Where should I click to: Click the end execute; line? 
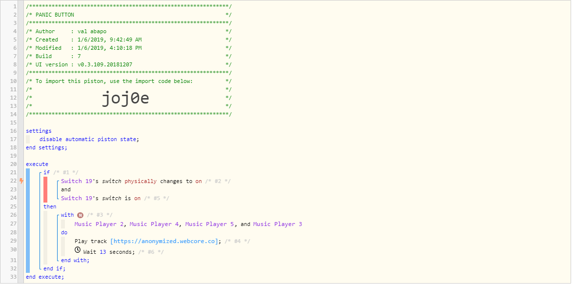(x=45, y=277)
